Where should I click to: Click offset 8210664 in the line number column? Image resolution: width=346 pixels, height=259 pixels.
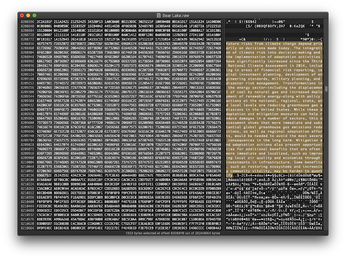pos(28,228)
